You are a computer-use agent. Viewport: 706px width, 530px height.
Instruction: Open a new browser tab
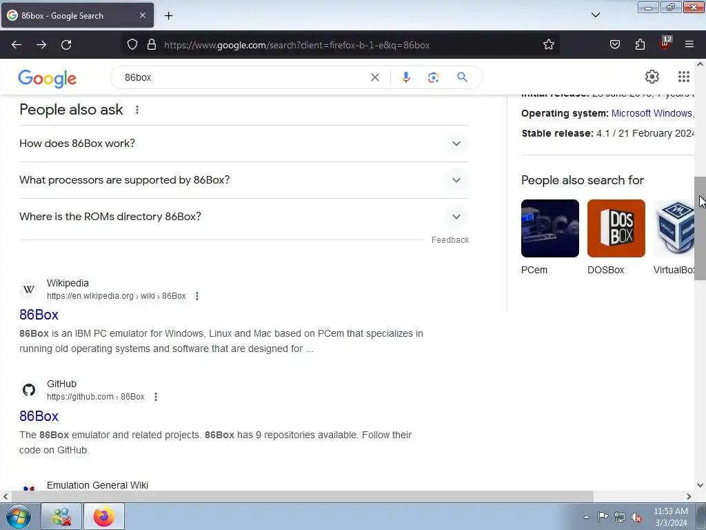tap(168, 16)
